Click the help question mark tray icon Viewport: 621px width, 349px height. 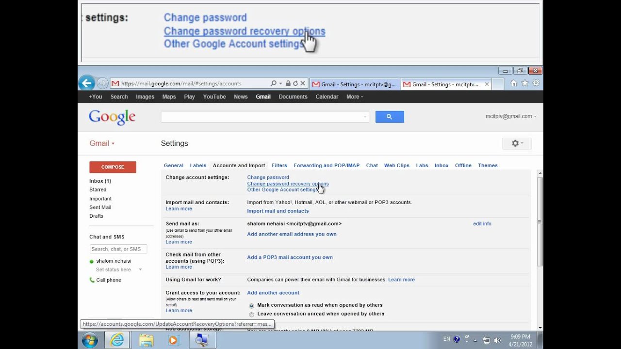tap(457, 339)
